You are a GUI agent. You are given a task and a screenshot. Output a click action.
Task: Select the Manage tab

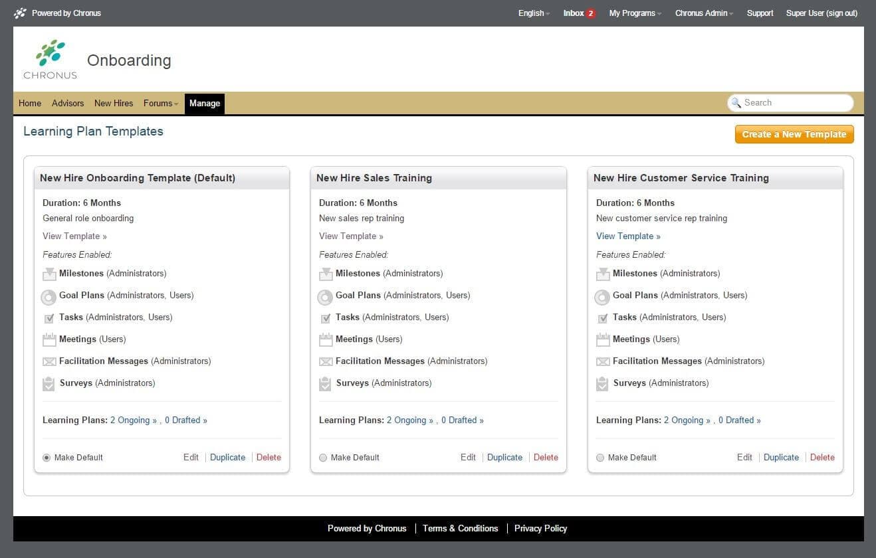tap(205, 104)
